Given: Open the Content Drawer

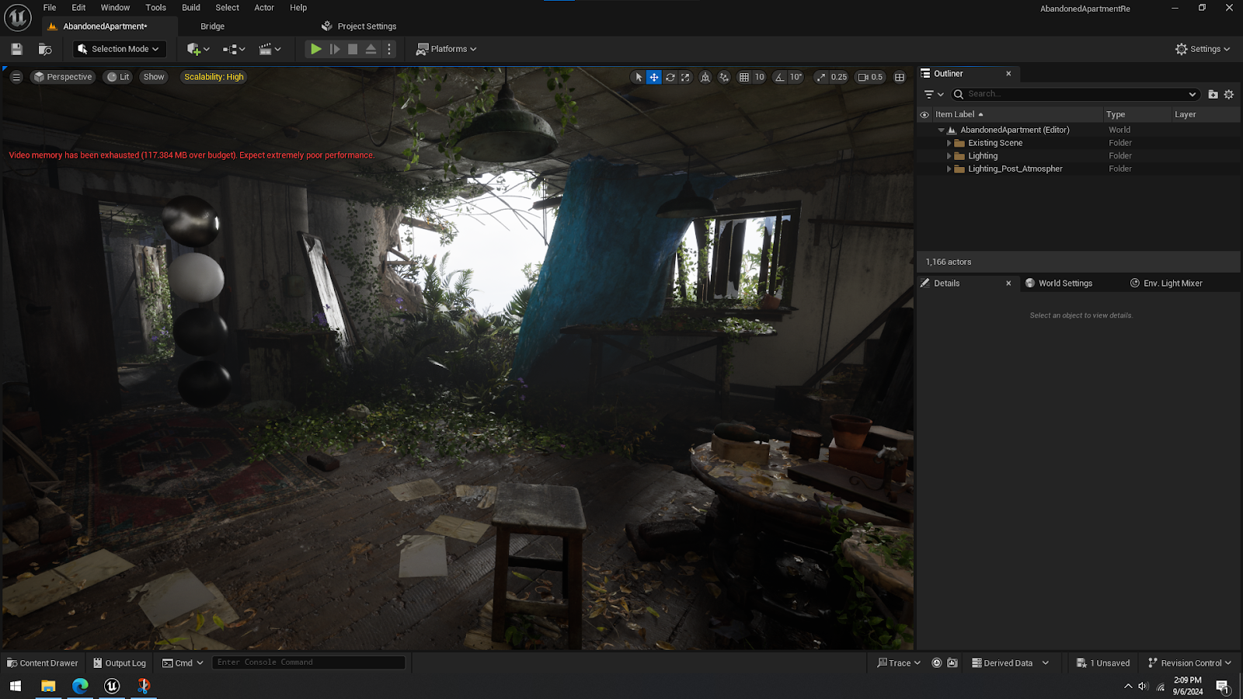Looking at the screenshot, I should pos(43,663).
